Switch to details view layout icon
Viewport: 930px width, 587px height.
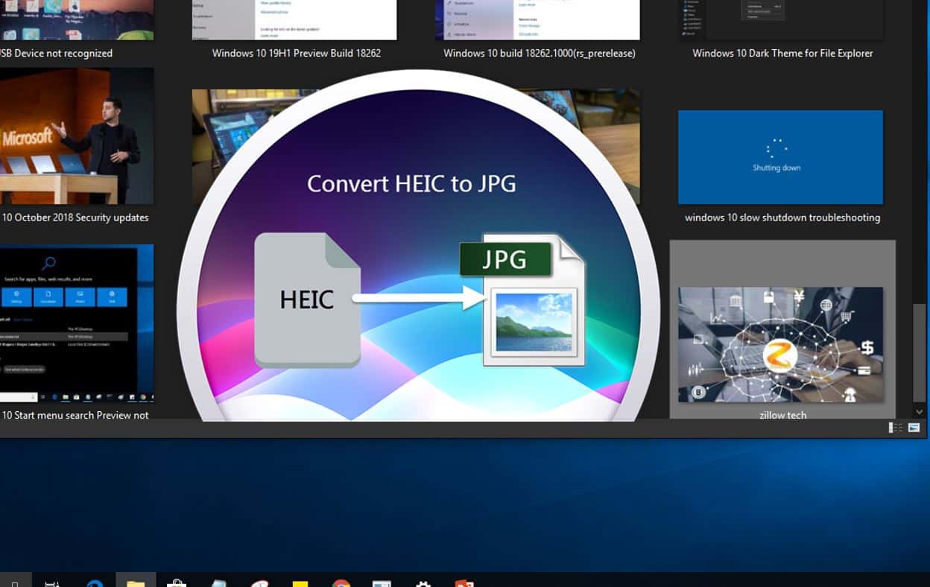coord(895,428)
